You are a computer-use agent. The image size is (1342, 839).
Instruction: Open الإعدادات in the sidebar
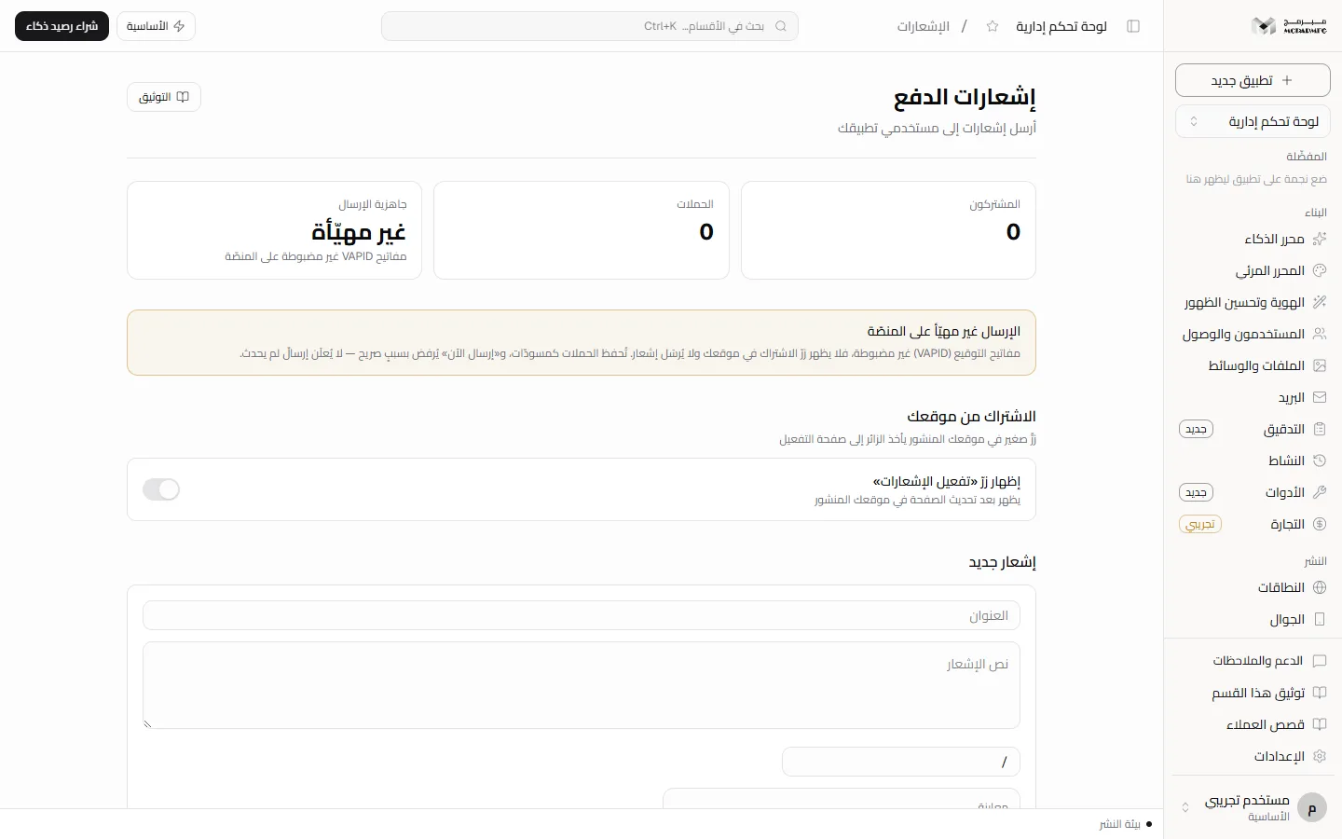pyautogui.click(x=1253, y=756)
